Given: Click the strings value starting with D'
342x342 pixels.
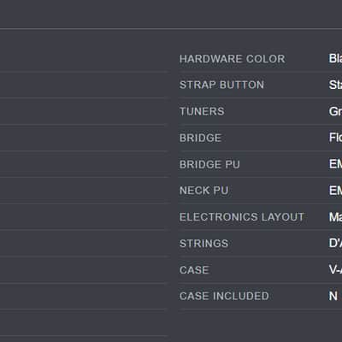Looking at the screenshot, I should [335, 243].
